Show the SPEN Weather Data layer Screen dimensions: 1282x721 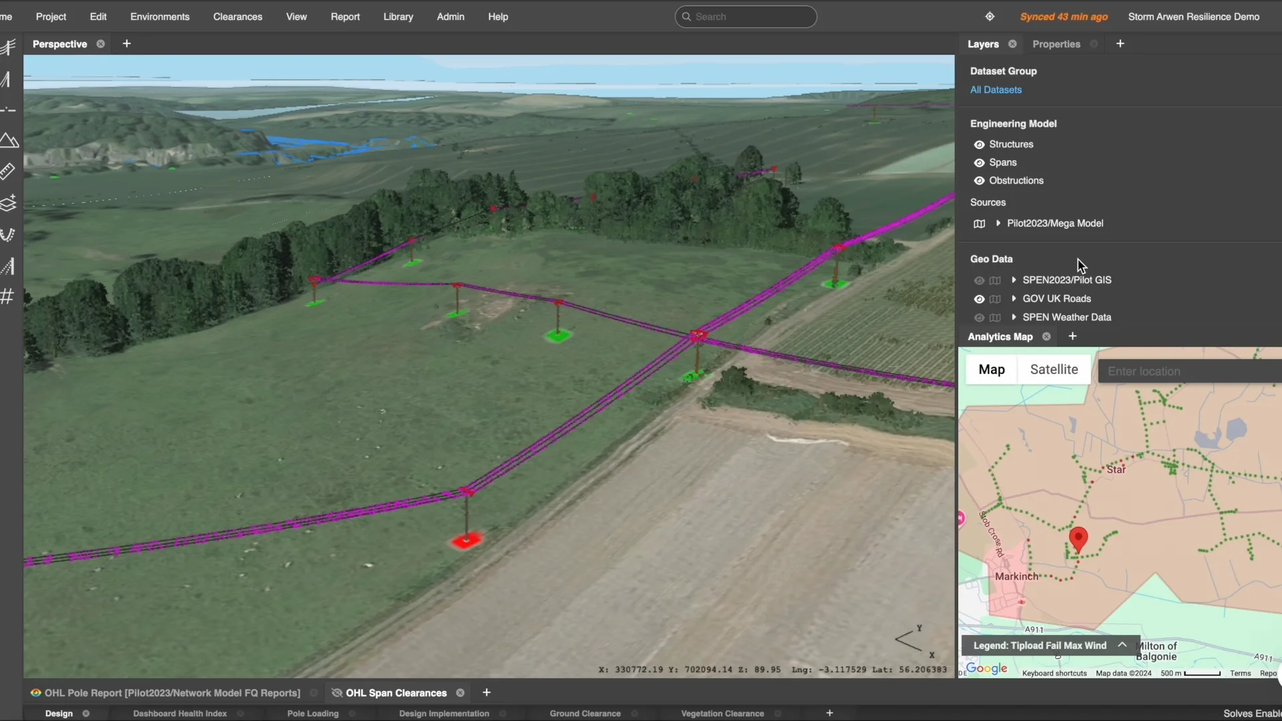point(979,318)
